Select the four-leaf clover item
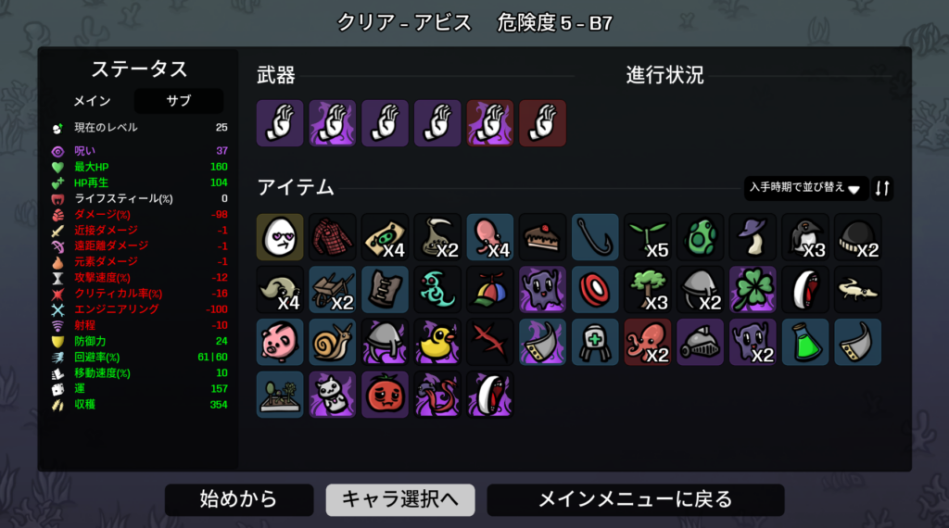 (x=753, y=290)
